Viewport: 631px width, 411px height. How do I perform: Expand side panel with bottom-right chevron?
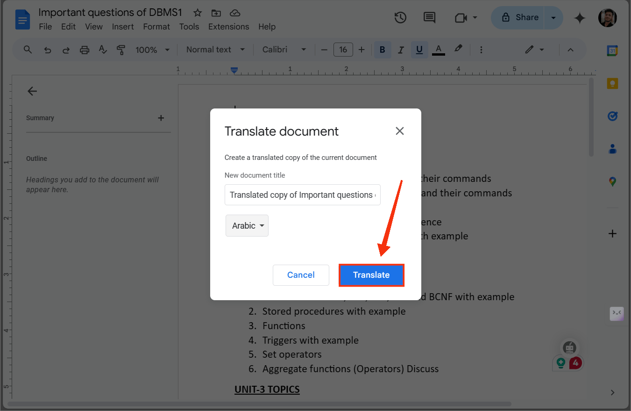[612, 392]
